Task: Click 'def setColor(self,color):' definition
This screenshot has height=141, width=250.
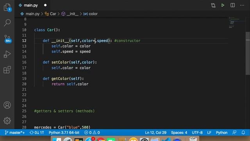Action: click(x=70, y=62)
